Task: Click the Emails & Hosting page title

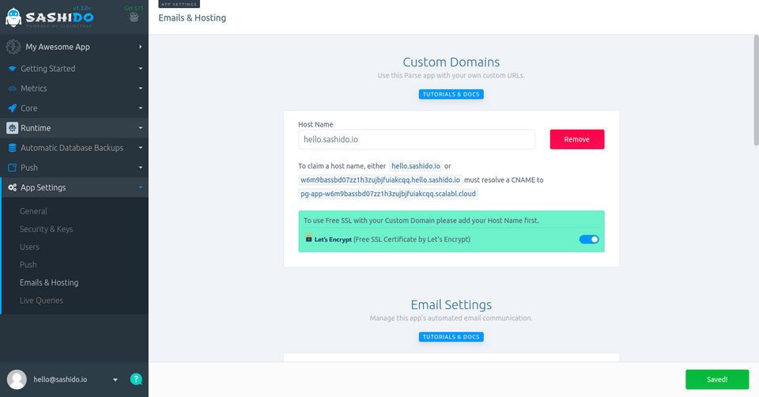Action: coord(192,18)
